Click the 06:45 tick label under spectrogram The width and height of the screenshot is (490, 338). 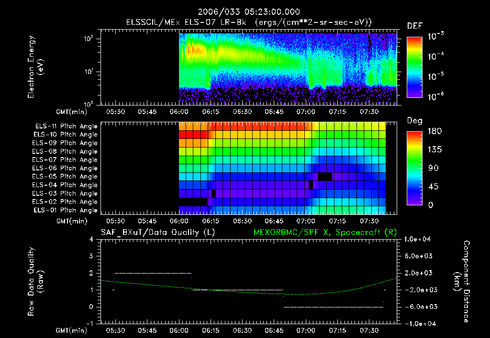[x=274, y=112]
